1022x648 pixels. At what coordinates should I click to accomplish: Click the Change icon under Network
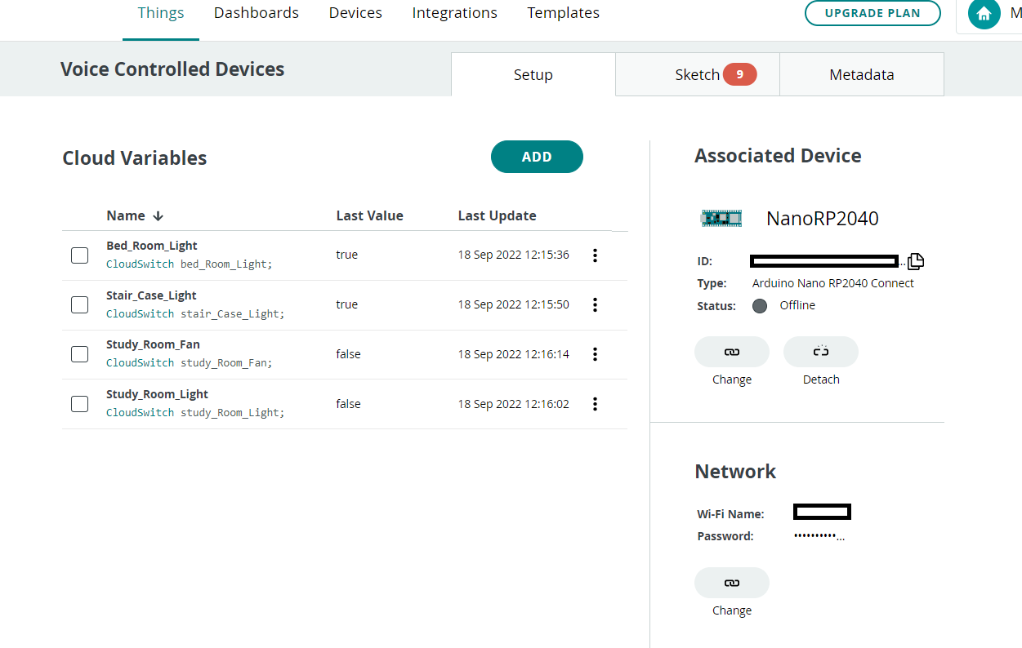[731, 582]
